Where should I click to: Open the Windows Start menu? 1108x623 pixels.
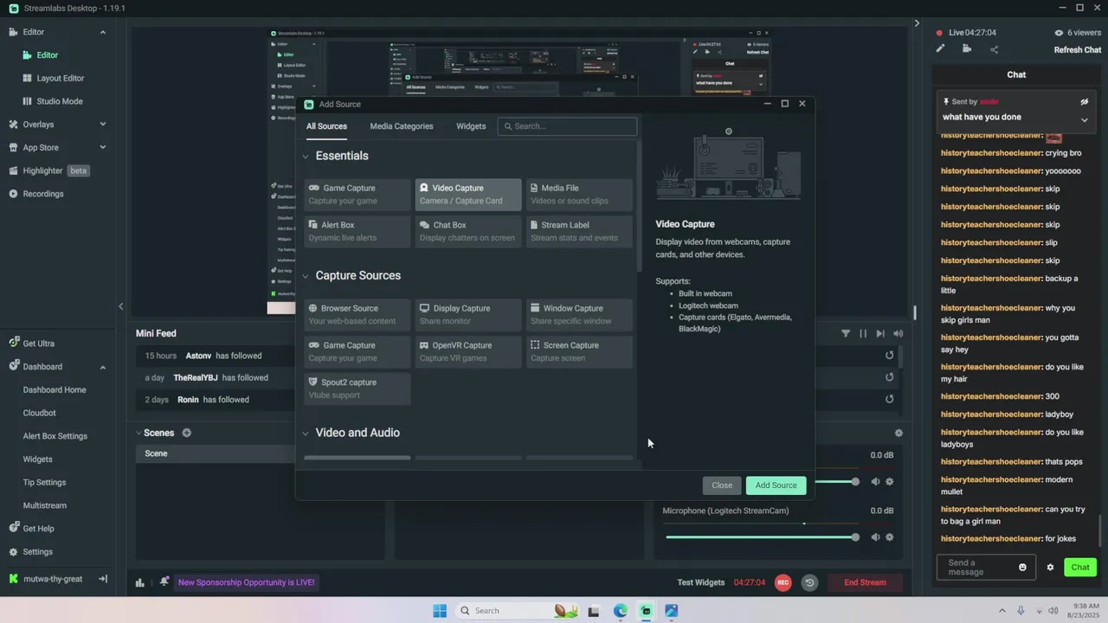440,611
